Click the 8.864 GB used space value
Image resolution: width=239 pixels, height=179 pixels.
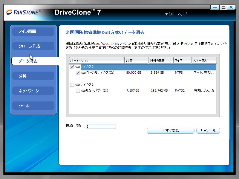157,72
